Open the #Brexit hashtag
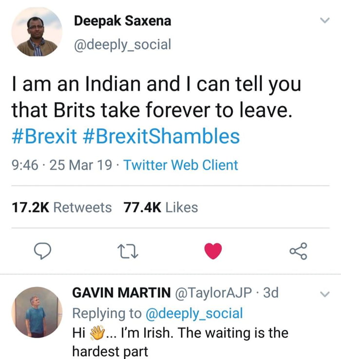 [x=44, y=136]
